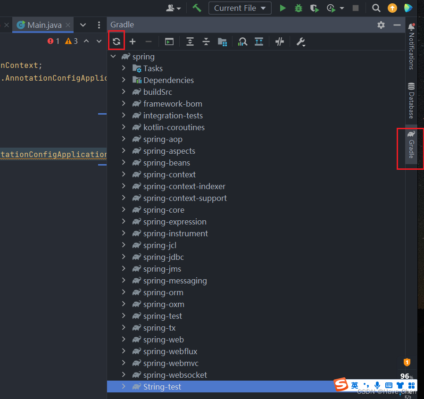The width and height of the screenshot is (424, 399).
Task: Hide the Gradle tool window
Action: (x=397, y=25)
